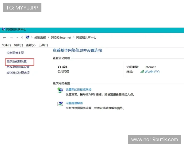Click the title bar network center icon
Screen dimensions: 184x147
(3, 29)
